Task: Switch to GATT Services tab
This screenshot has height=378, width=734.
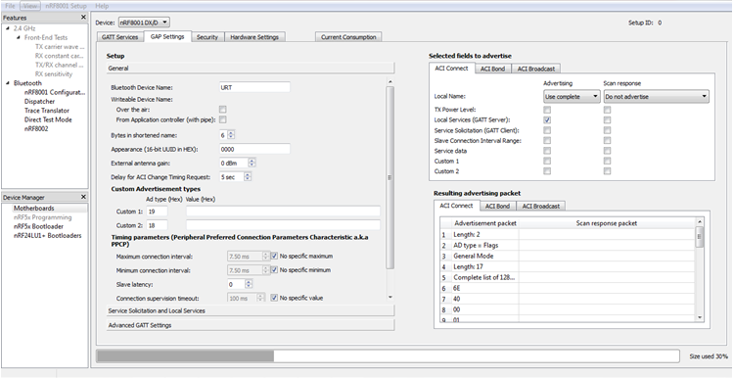Action: [119, 37]
